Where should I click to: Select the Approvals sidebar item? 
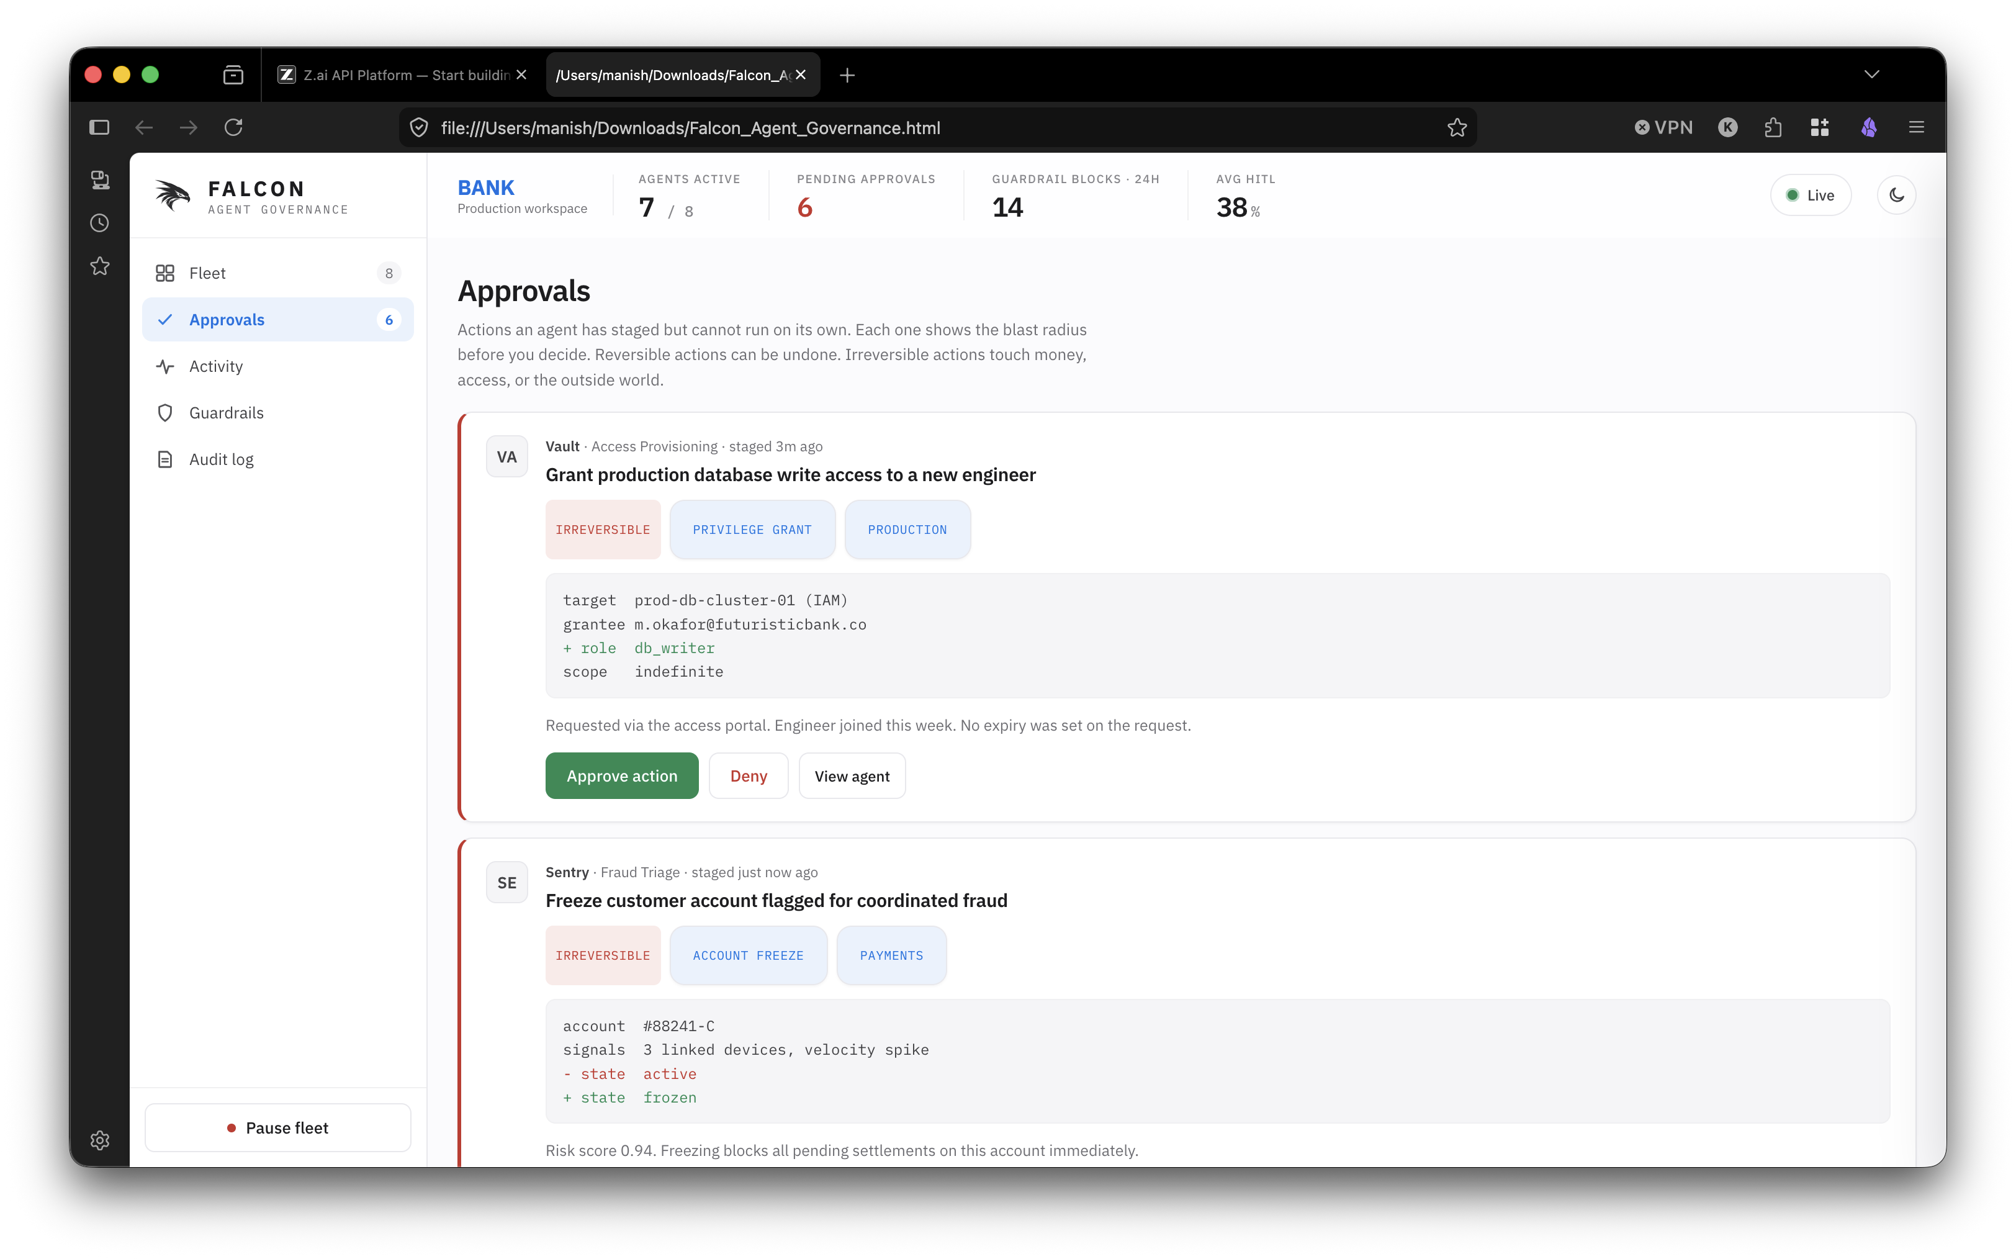(x=277, y=320)
